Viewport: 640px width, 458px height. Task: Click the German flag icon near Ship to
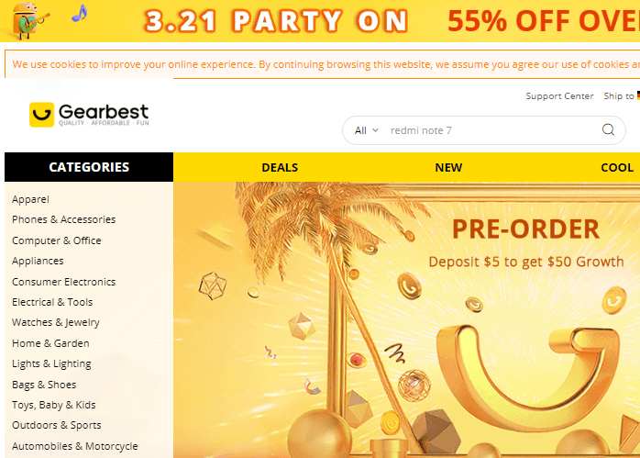638,95
